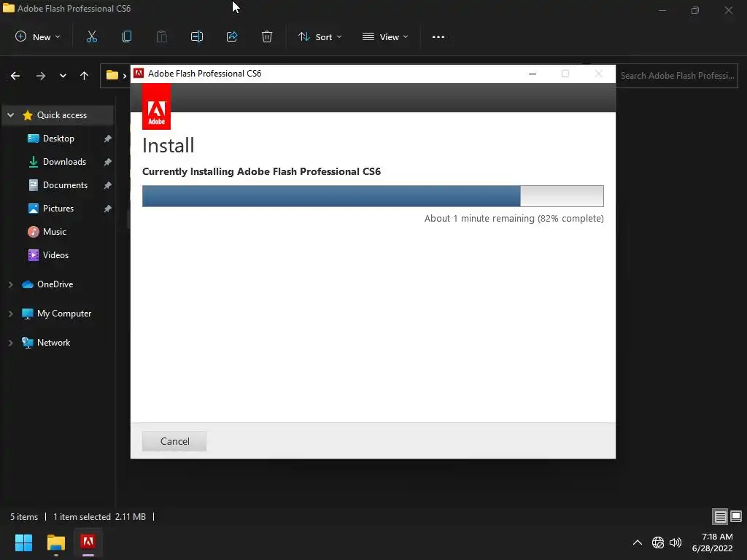This screenshot has height=560, width=747.
Task: Click the folder icon in address bar
Action: [112, 75]
